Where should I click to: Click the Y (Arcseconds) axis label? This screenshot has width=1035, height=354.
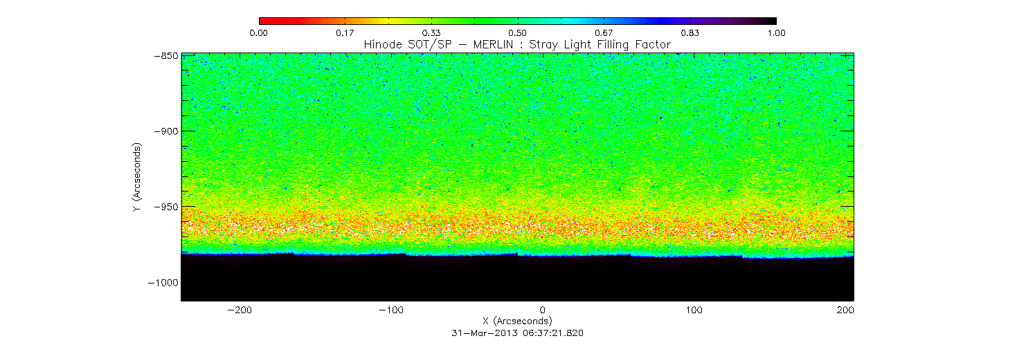[137, 178]
